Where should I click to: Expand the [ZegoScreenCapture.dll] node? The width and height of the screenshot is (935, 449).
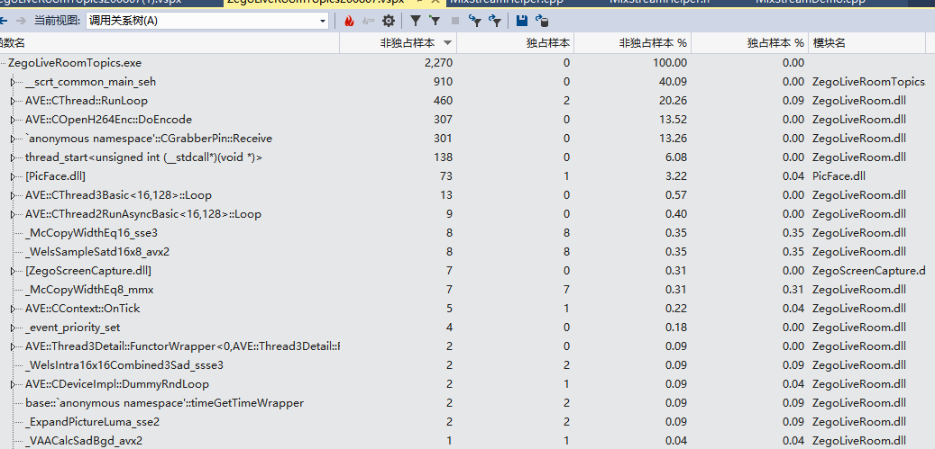click(14, 271)
